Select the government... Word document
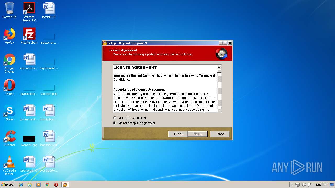The image size is (335, 188). (29, 113)
